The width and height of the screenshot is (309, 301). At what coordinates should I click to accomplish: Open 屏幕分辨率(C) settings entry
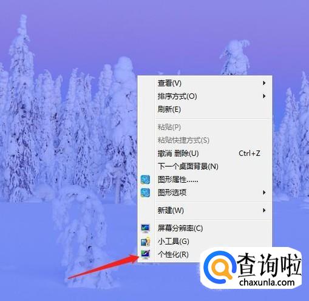(x=205, y=228)
